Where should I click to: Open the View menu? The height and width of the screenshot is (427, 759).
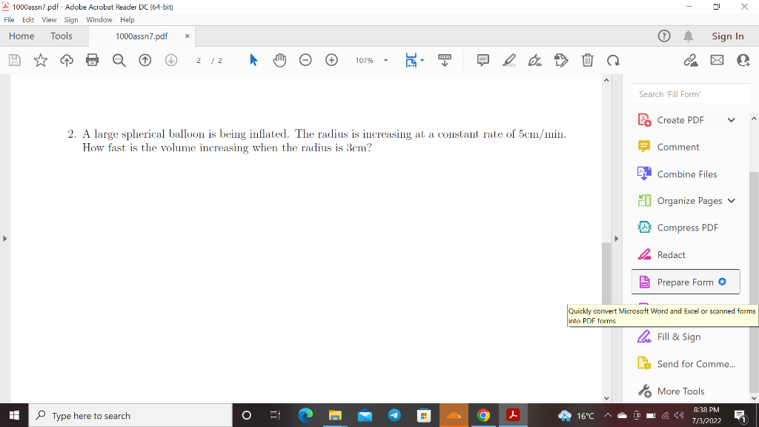[x=49, y=20]
